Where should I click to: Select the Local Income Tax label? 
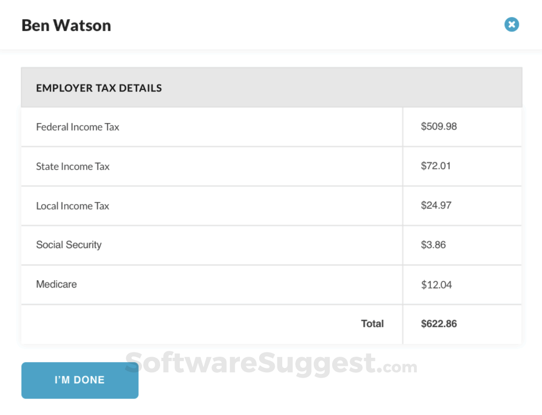tap(72, 206)
